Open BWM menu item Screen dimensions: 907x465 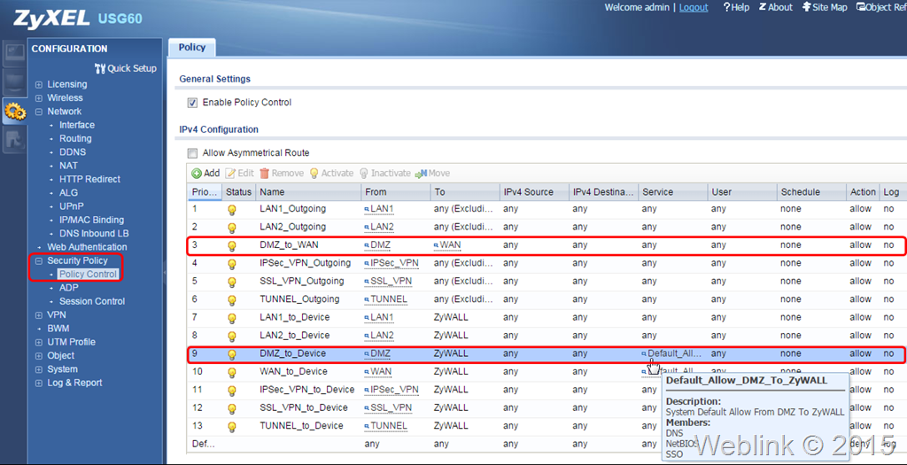58,329
